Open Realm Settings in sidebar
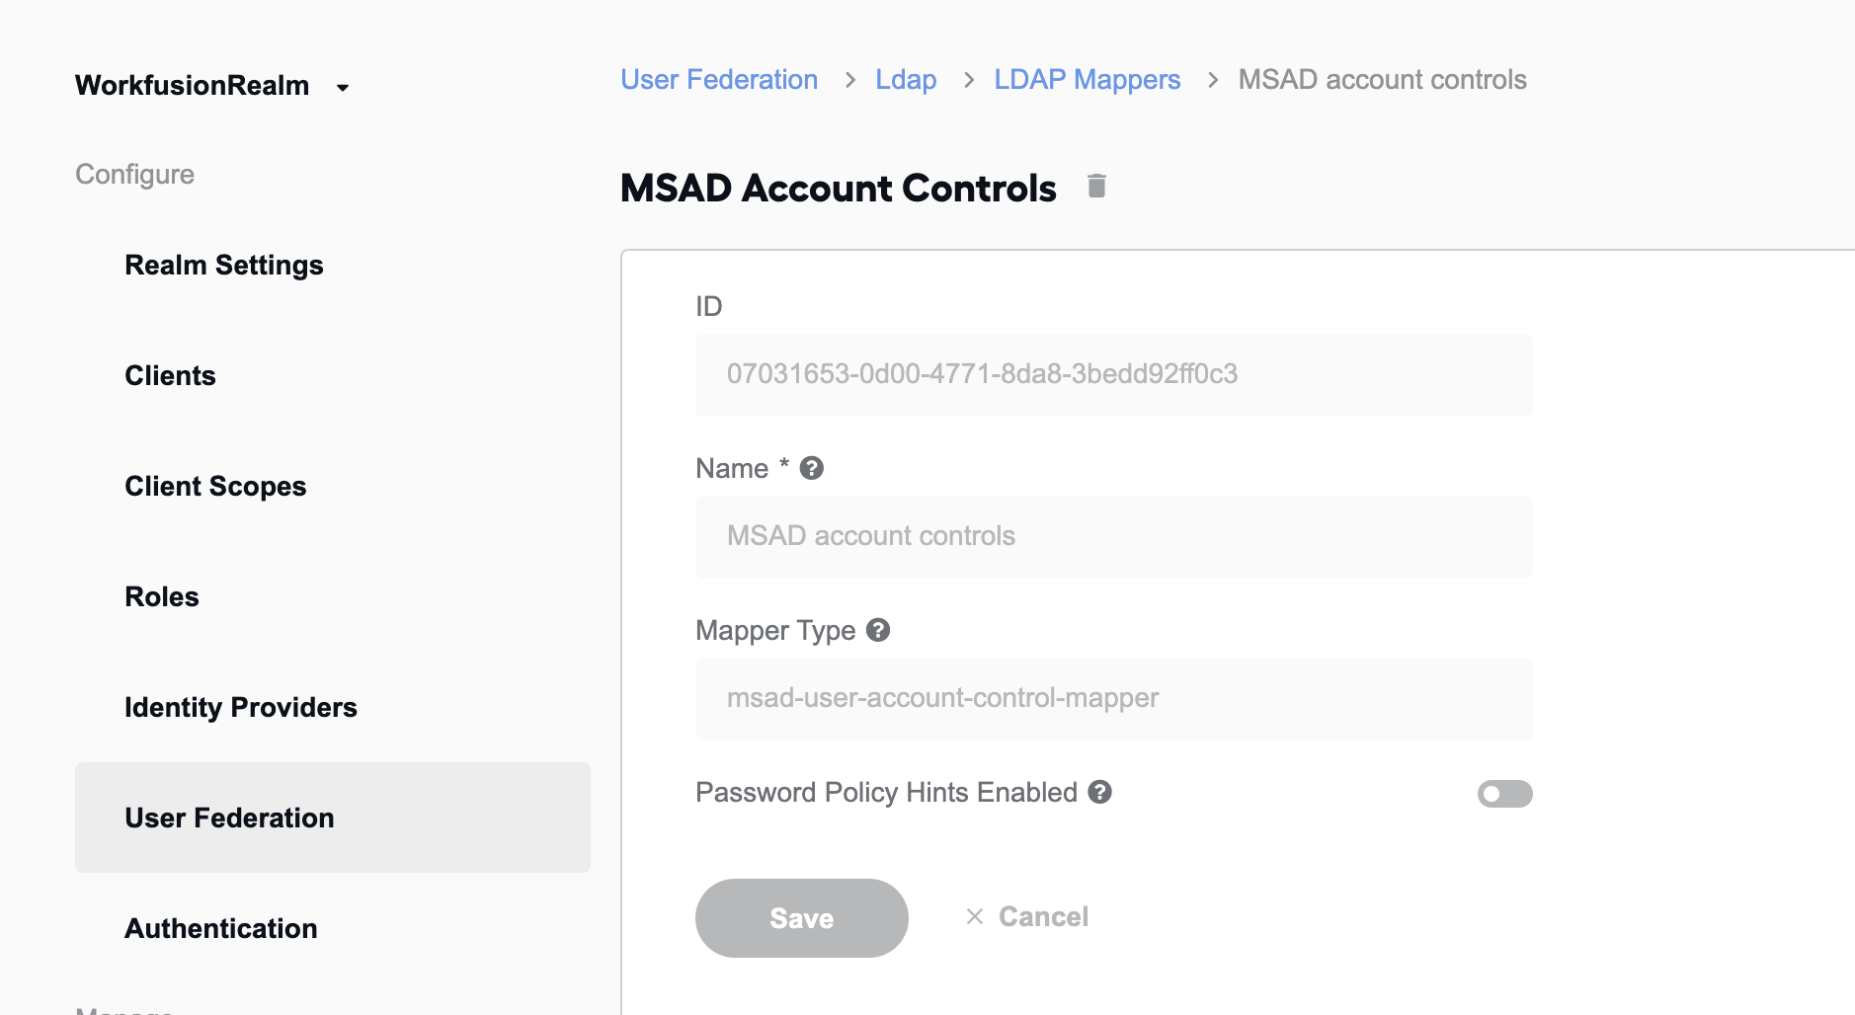 point(224,265)
